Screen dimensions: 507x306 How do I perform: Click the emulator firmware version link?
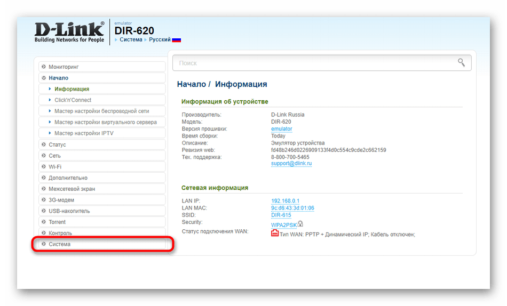click(x=281, y=129)
